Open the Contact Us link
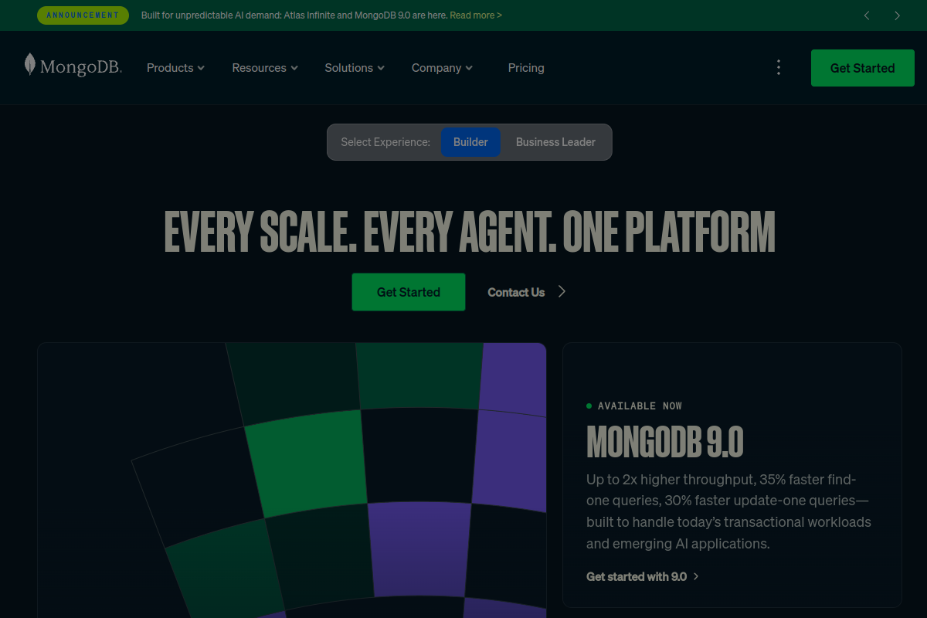Image resolution: width=927 pixels, height=618 pixels. click(516, 292)
